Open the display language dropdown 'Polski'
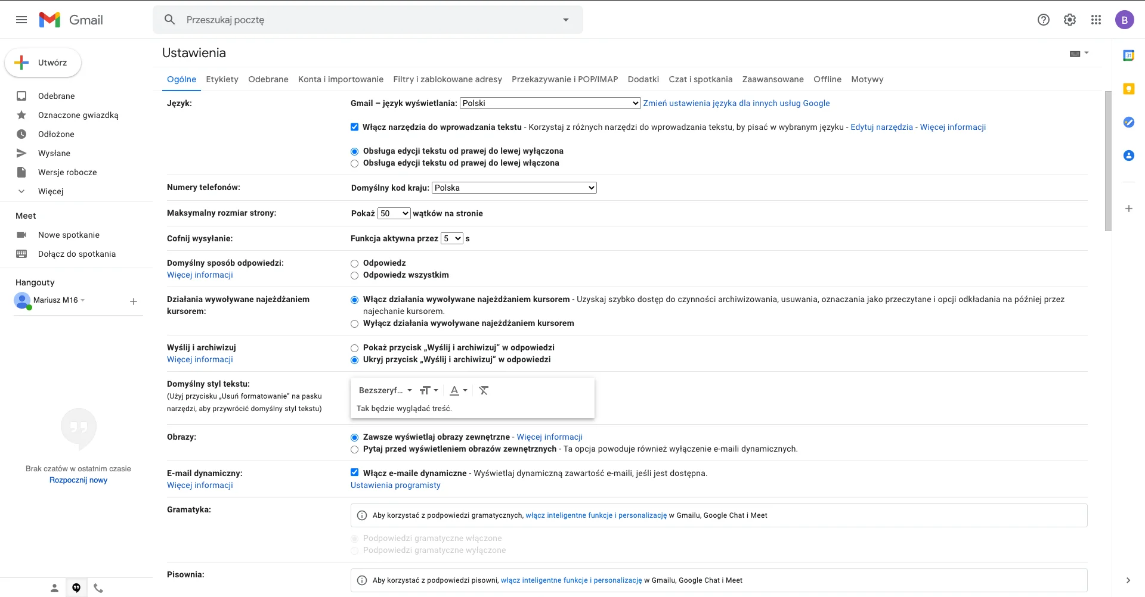 tap(550, 103)
